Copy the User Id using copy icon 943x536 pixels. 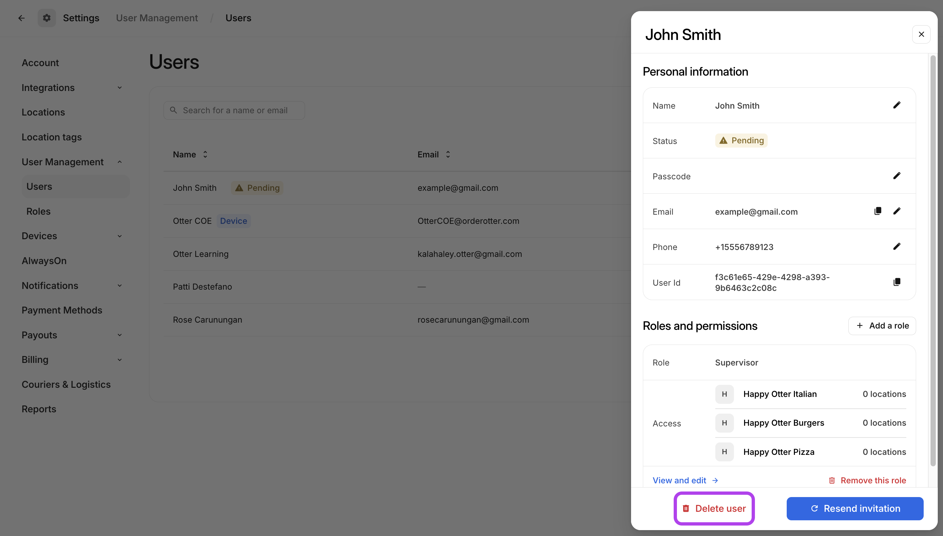pyautogui.click(x=896, y=282)
